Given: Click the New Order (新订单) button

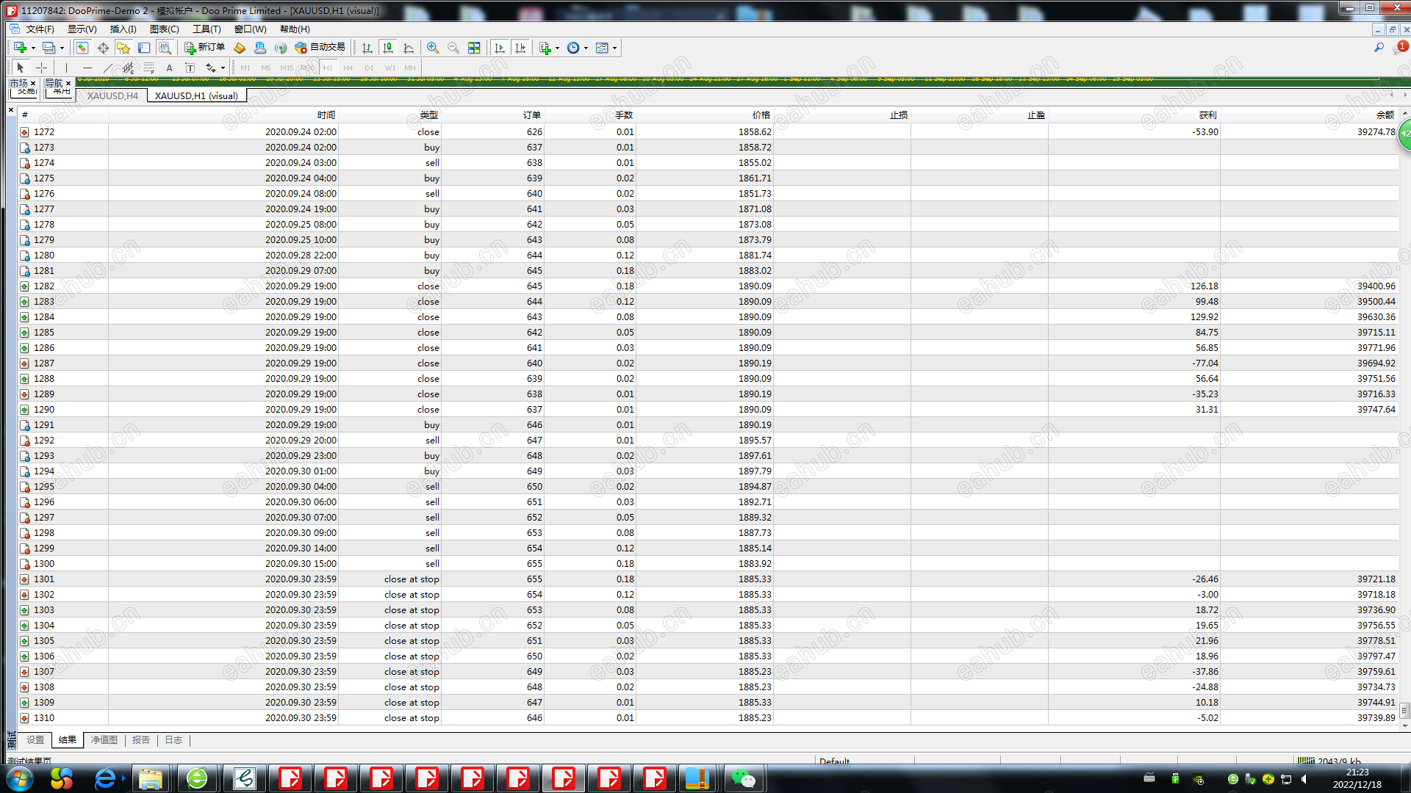Looking at the screenshot, I should coord(204,48).
